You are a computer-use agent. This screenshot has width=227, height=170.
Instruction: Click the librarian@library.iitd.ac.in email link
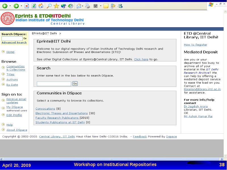click(x=202, y=89)
